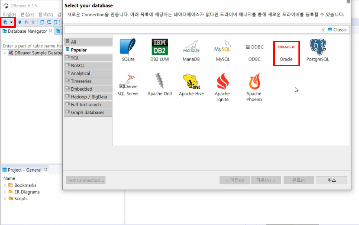Click the 다음(N) next button
Viewport: 359px width, 225px height.
[x=266, y=180]
